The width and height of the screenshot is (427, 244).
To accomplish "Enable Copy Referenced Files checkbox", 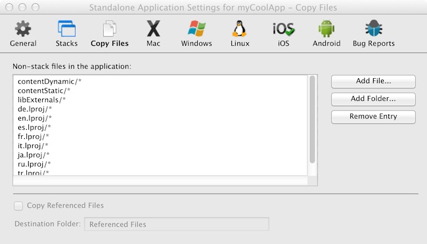I will click(x=18, y=206).
